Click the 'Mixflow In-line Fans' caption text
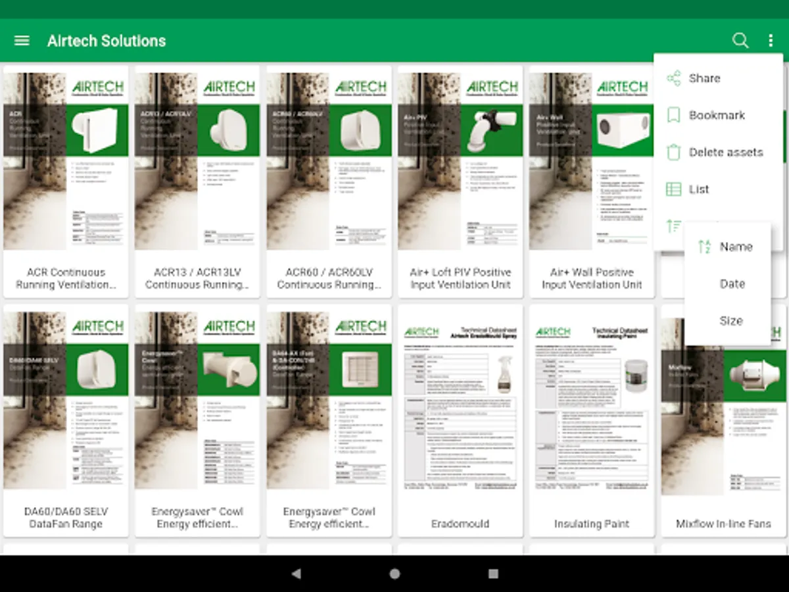 tap(723, 524)
